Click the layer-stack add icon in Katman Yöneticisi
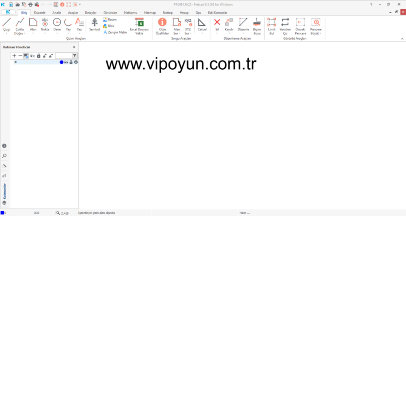This screenshot has height=410, width=406. coord(26,56)
